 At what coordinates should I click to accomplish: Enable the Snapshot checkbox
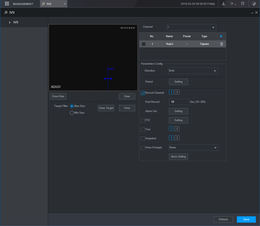[143, 139]
